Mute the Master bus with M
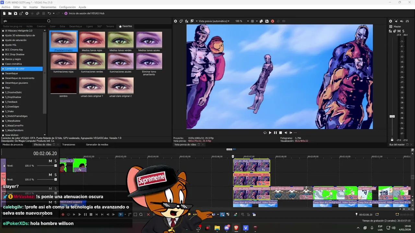Screen dimensions: 415x233 click(x=398, y=31)
